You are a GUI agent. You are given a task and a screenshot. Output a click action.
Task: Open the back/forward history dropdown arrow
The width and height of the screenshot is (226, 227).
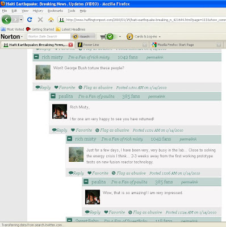(21, 20)
